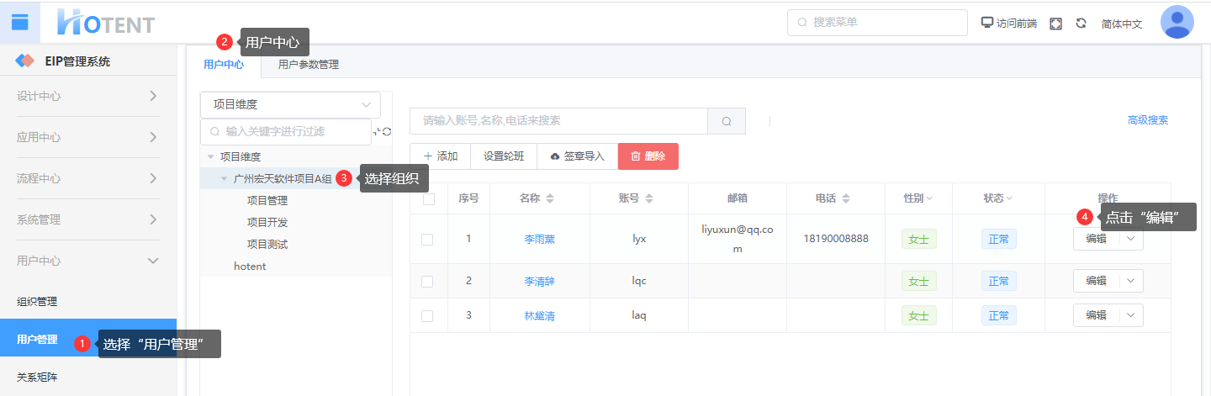Click the 访问前端 monitor icon
This screenshot has width=1211, height=396.
(x=987, y=23)
